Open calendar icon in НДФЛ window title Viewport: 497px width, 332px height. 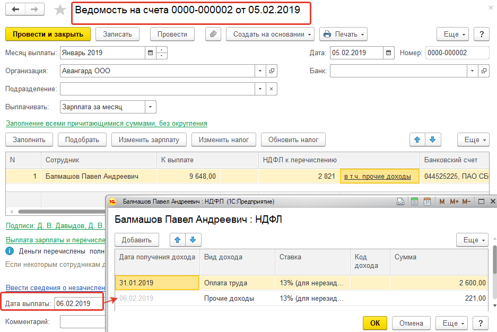428,202
